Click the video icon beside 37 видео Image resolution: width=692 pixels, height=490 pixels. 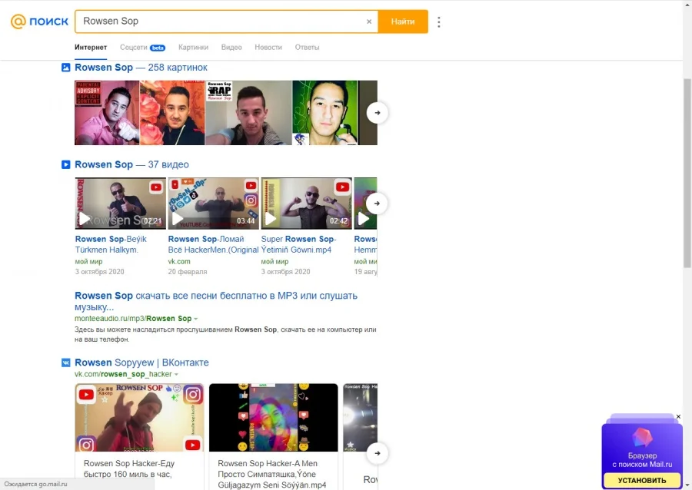click(x=66, y=164)
